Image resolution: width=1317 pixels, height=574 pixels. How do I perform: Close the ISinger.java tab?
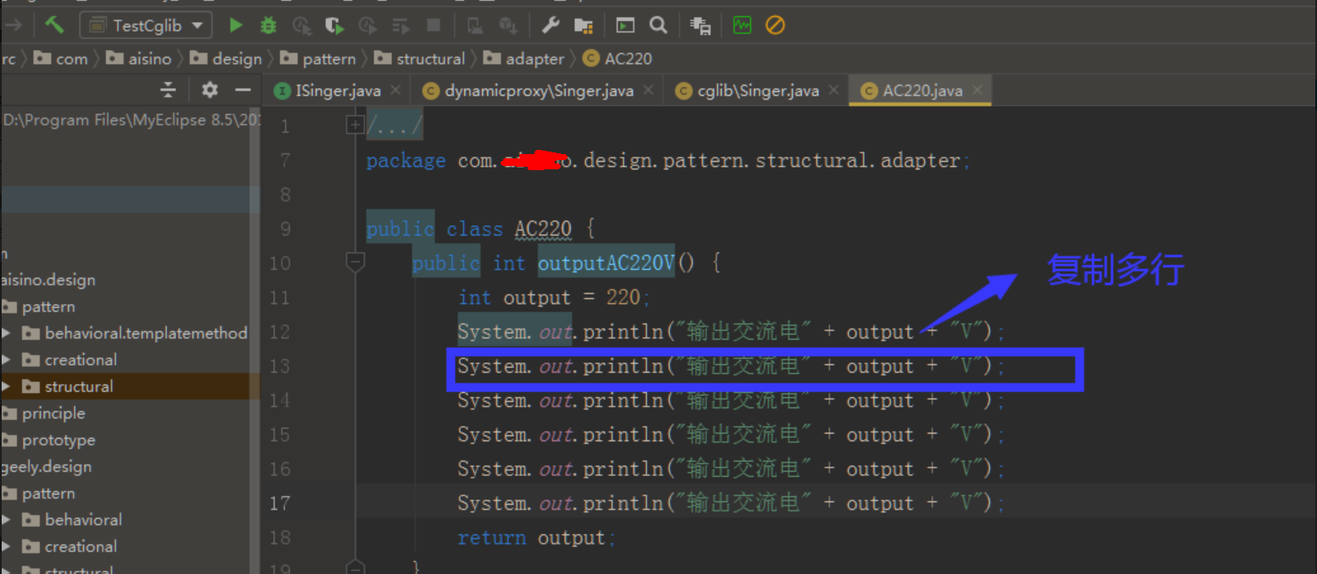point(396,90)
